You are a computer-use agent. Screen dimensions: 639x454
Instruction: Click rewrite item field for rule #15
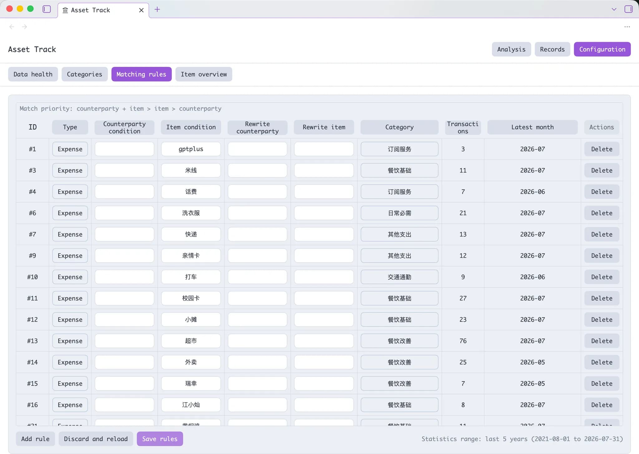pos(324,383)
